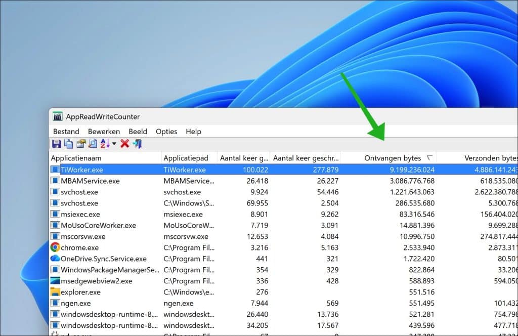Click the WindowsPackageManagerSe... row icon

tap(55, 270)
